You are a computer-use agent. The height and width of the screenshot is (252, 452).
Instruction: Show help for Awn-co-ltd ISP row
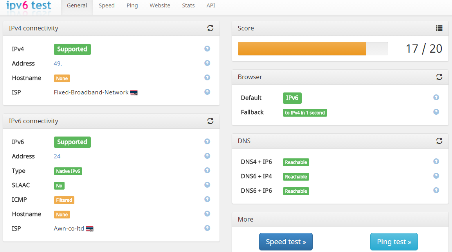(207, 228)
